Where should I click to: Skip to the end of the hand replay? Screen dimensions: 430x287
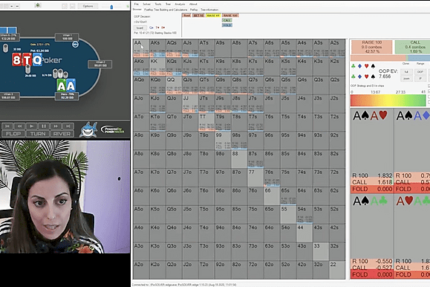68,126
